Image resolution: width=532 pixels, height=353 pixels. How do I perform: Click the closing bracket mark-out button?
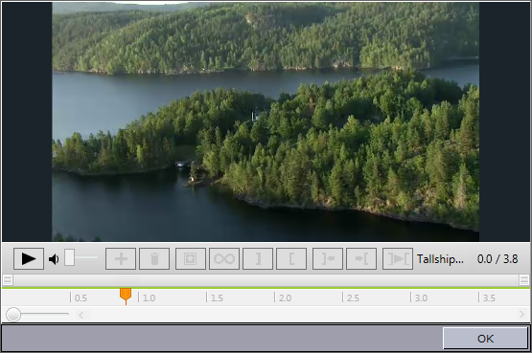coord(258,259)
